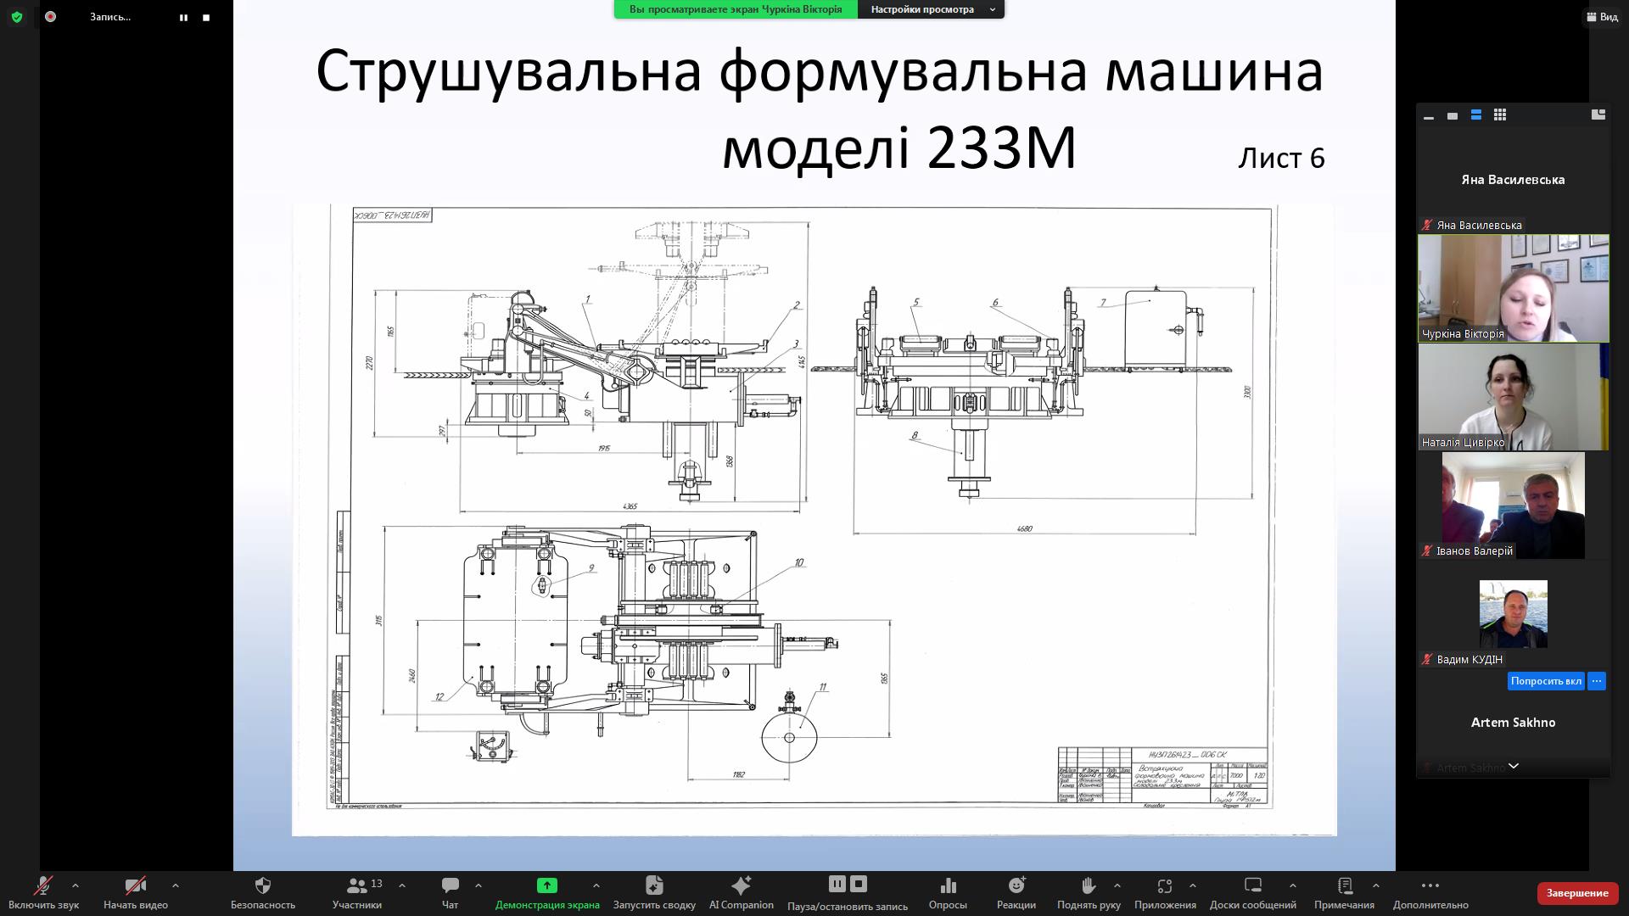Open the Security shield icon
This screenshot has width=1629, height=916.
tap(263, 886)
